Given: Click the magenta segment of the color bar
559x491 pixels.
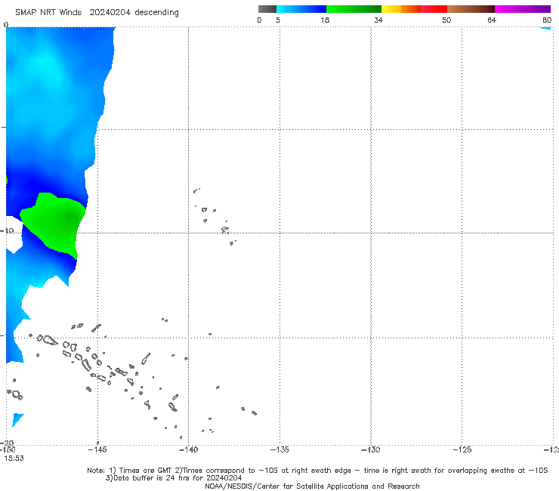Looking at the screenshot, I should (x=522, y=9).
